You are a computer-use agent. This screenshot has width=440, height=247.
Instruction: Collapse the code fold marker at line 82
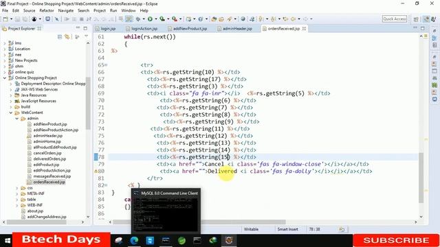pos(106,185)
